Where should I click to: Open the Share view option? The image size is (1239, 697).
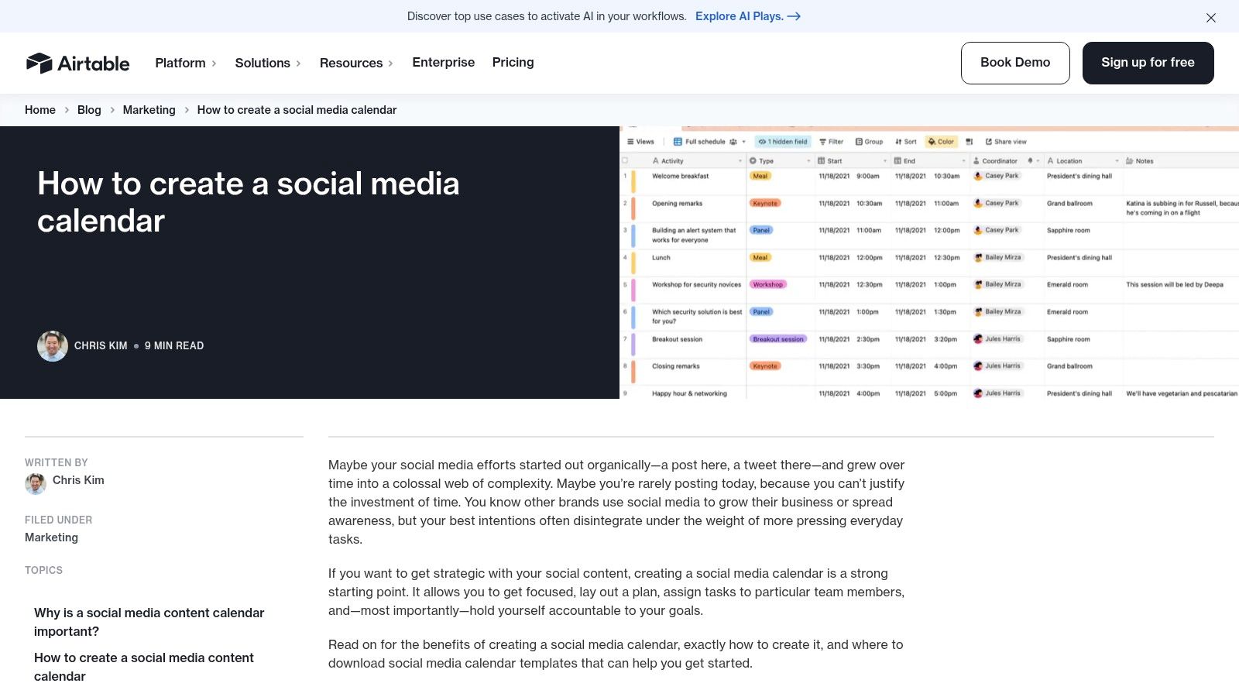pos(1006,142)
